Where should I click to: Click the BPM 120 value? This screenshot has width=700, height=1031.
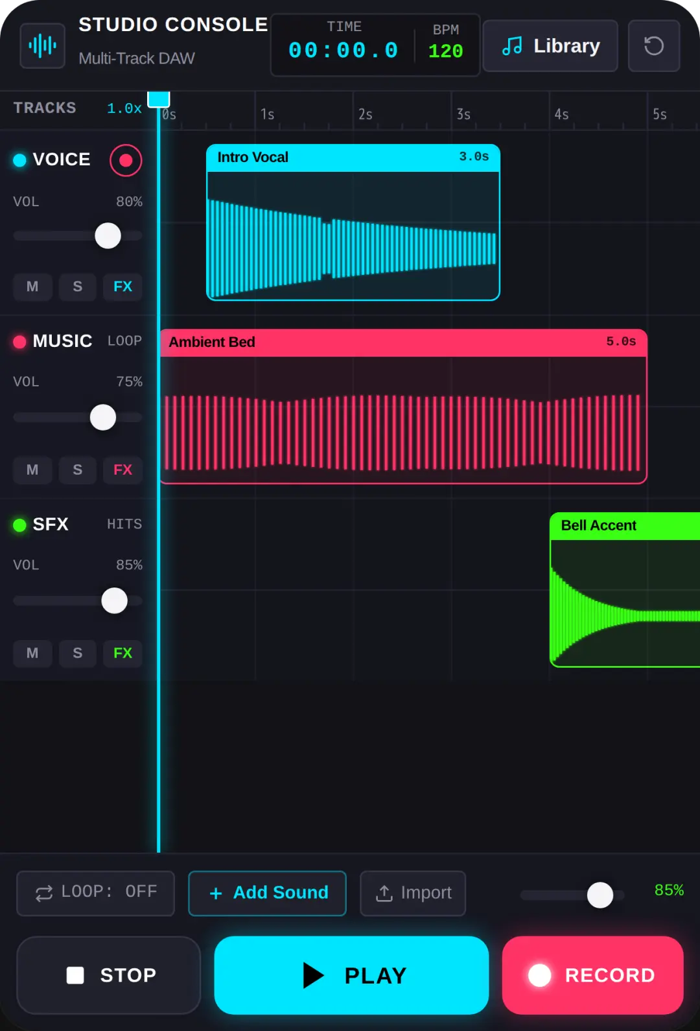click(446, 51)
